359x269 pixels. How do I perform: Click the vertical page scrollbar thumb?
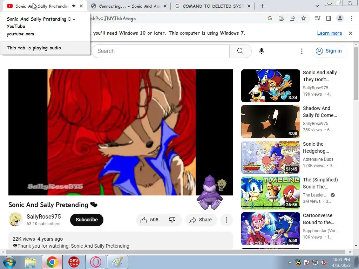click(356, 74)
